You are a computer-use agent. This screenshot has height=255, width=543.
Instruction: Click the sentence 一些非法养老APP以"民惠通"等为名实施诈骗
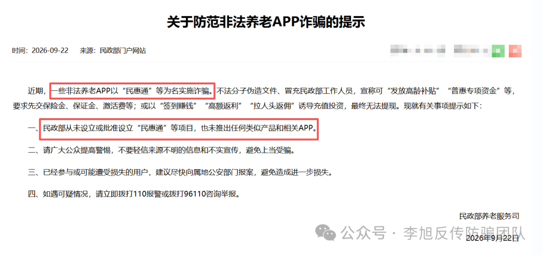133,91
